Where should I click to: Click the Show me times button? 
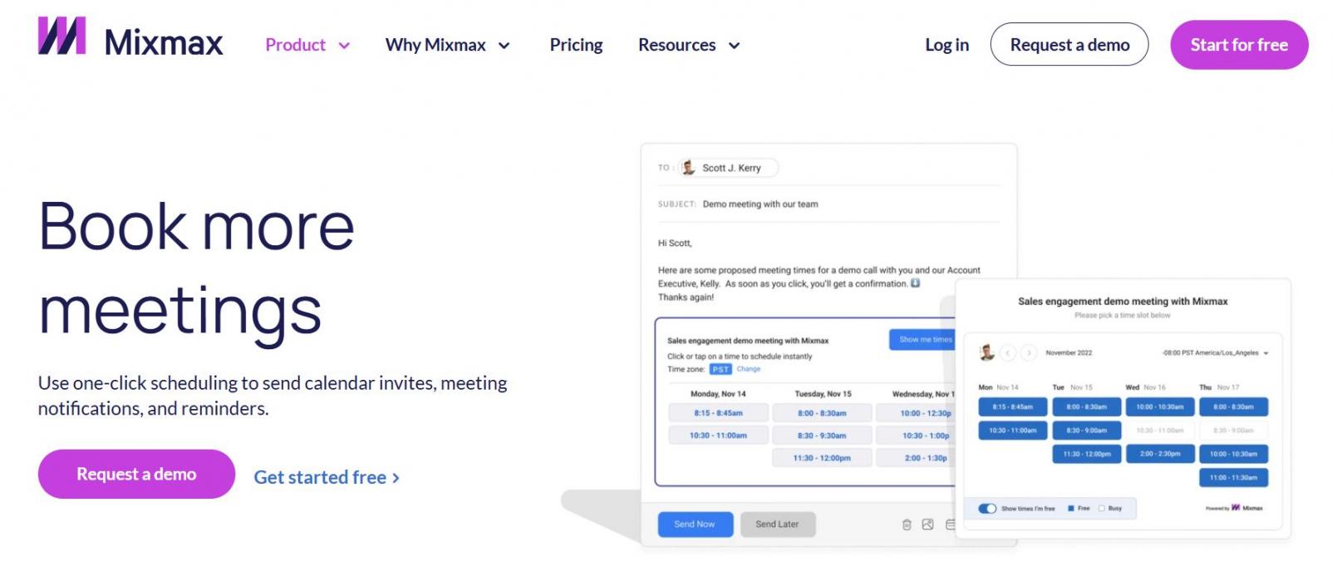tap(922, 340)
